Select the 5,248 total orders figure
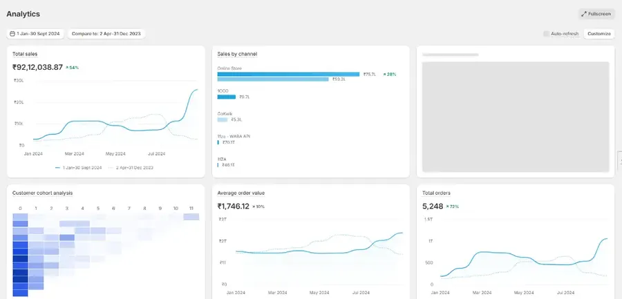The width and height of the screenshot is (622, 299). point(433,206)
